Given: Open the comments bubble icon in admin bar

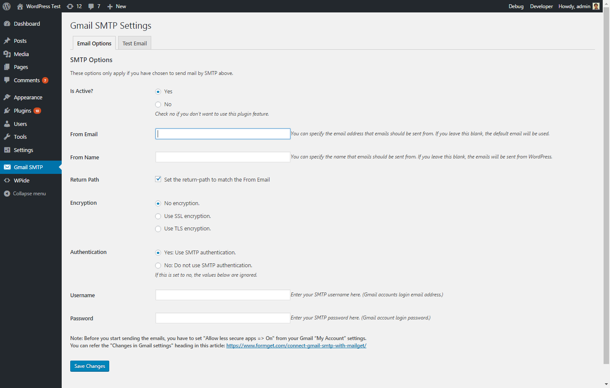Looking at the screenshot, I should coord(91,6).
